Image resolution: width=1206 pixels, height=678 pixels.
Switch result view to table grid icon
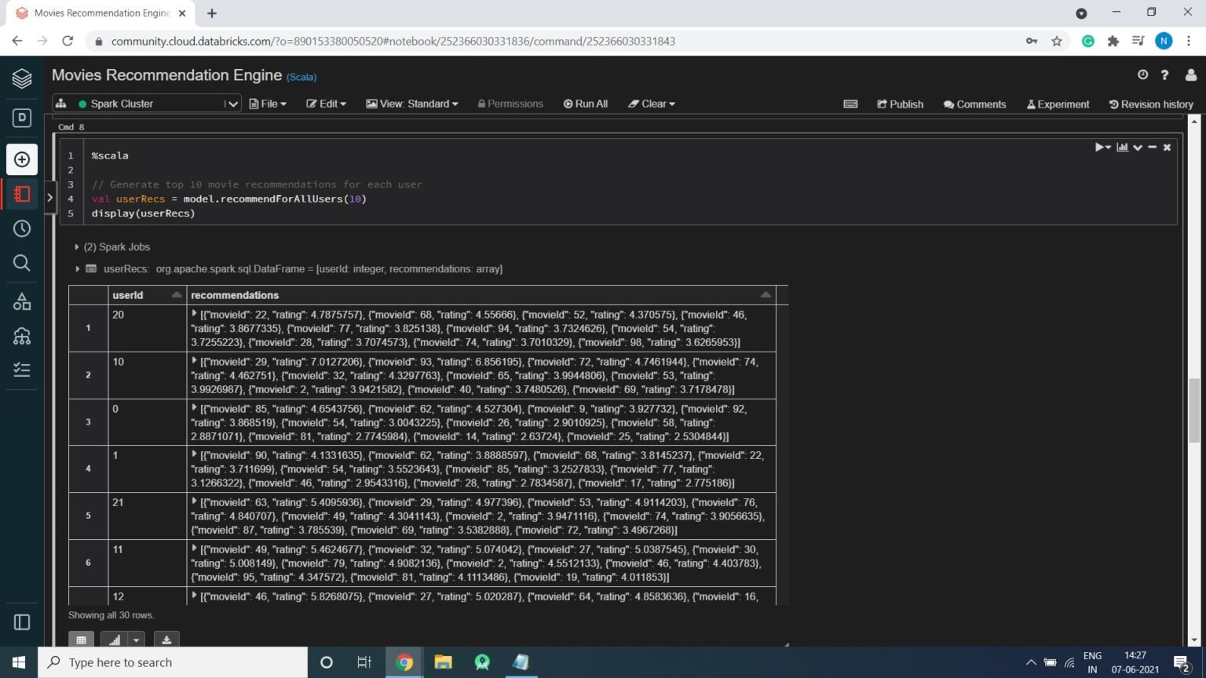(81, 640)
